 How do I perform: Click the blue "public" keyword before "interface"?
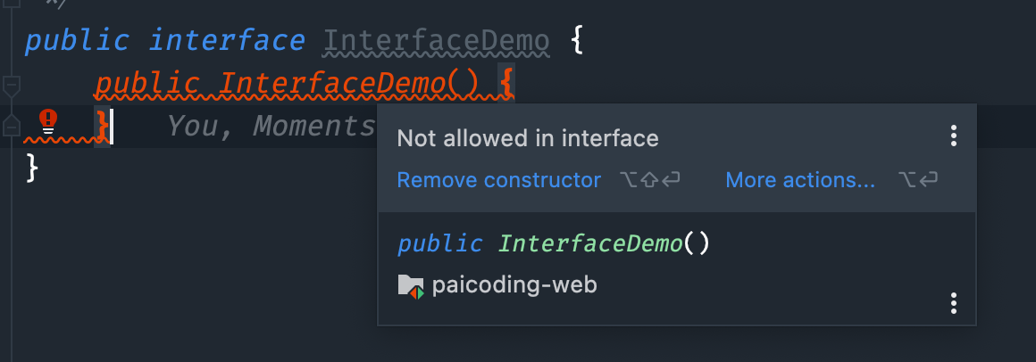click(77, 42)
